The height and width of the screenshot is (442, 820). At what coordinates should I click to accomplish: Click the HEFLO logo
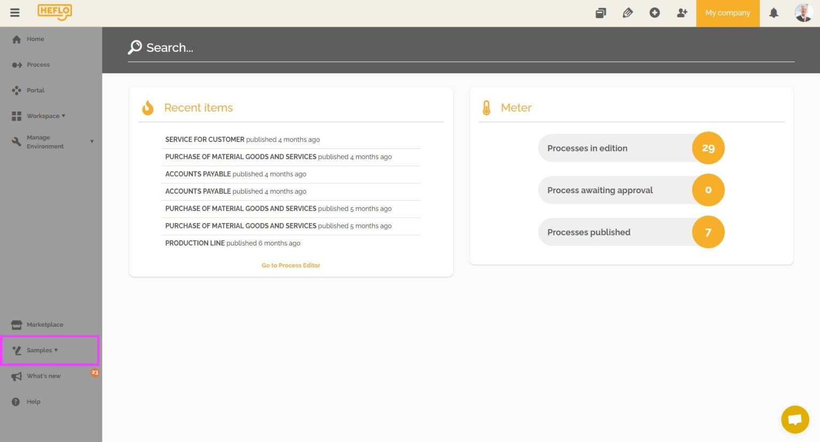(54, 12)
